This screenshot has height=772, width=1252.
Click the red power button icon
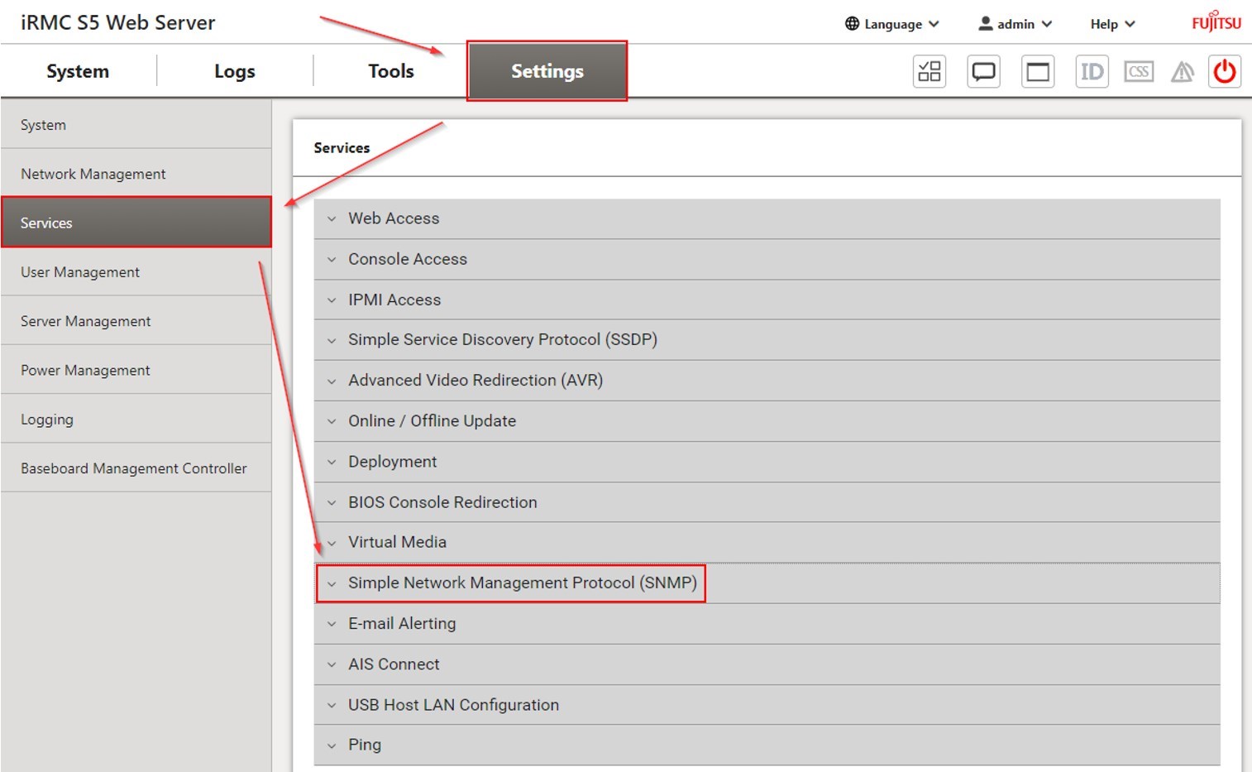pos(1224,72)
